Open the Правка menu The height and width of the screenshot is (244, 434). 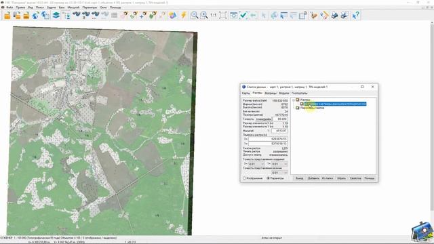point(21,7)
